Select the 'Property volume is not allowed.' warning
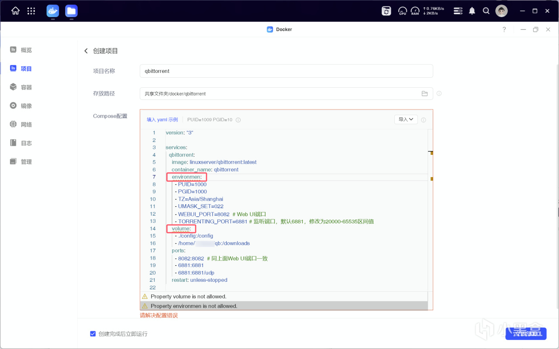Image resolution: width=559 pixels, height=349 pixels. (x=284, y=297)
